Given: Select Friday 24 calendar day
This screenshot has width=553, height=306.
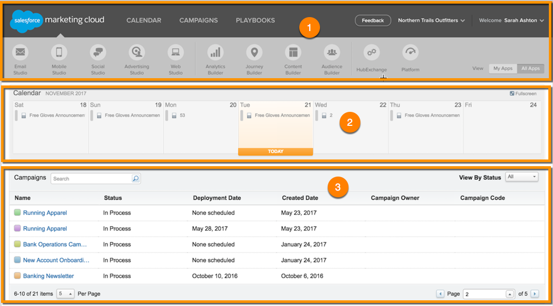Looking at the screenshot, I should [502, 127].
